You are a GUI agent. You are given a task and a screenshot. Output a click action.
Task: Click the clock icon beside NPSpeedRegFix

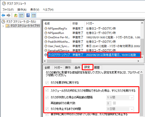[x=46, y=28]
